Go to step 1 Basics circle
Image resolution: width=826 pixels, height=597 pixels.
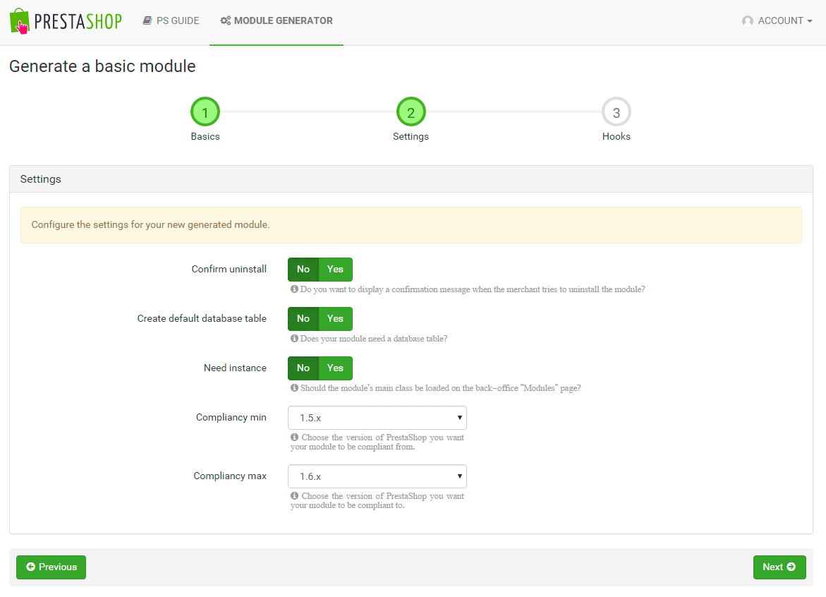[205, 111]
